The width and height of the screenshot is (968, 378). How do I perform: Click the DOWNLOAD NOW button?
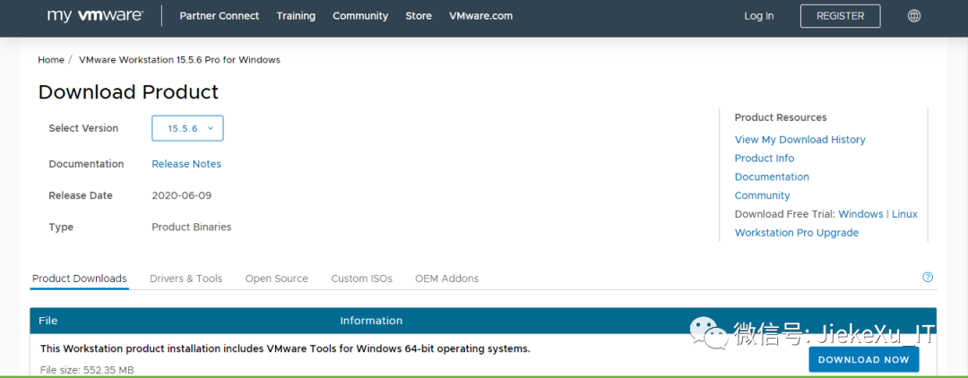(x=864, y=359)
